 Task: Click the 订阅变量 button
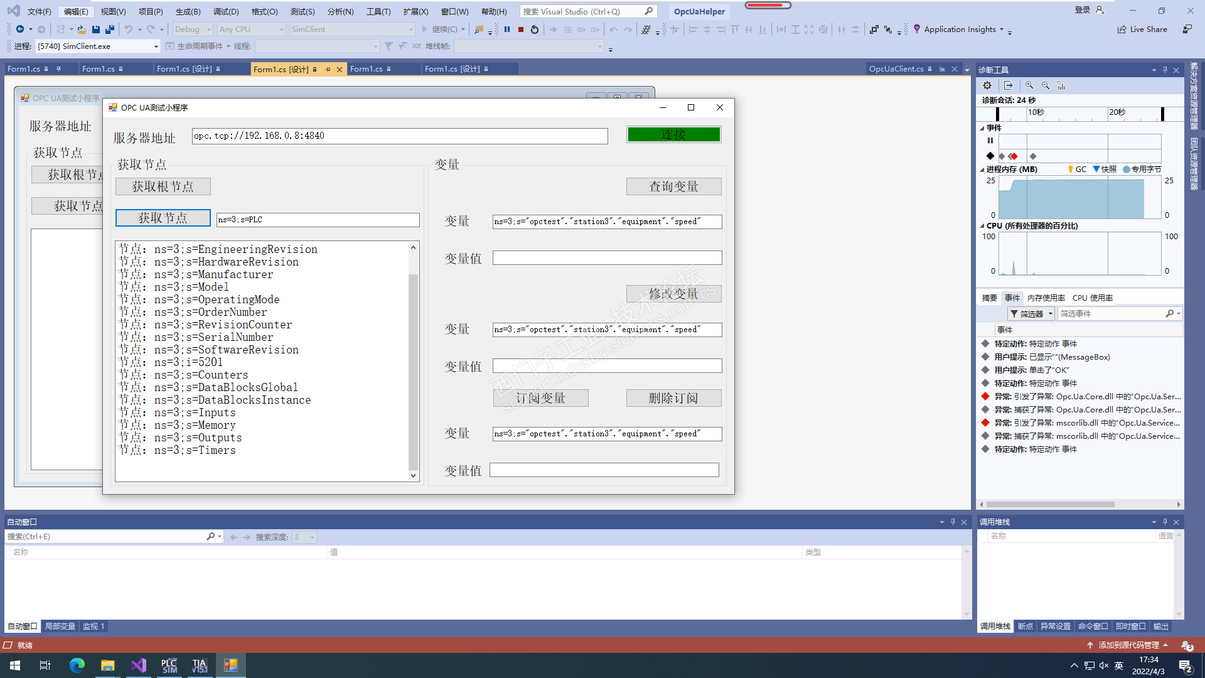[540, 398]
